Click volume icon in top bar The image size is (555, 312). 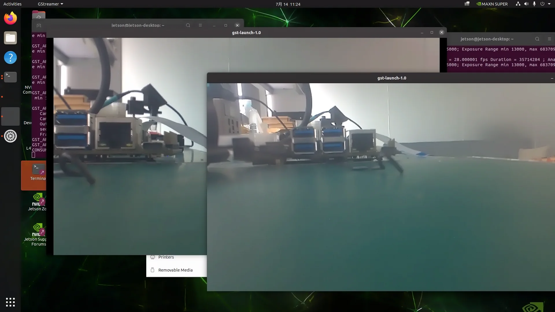pos(526,4)
